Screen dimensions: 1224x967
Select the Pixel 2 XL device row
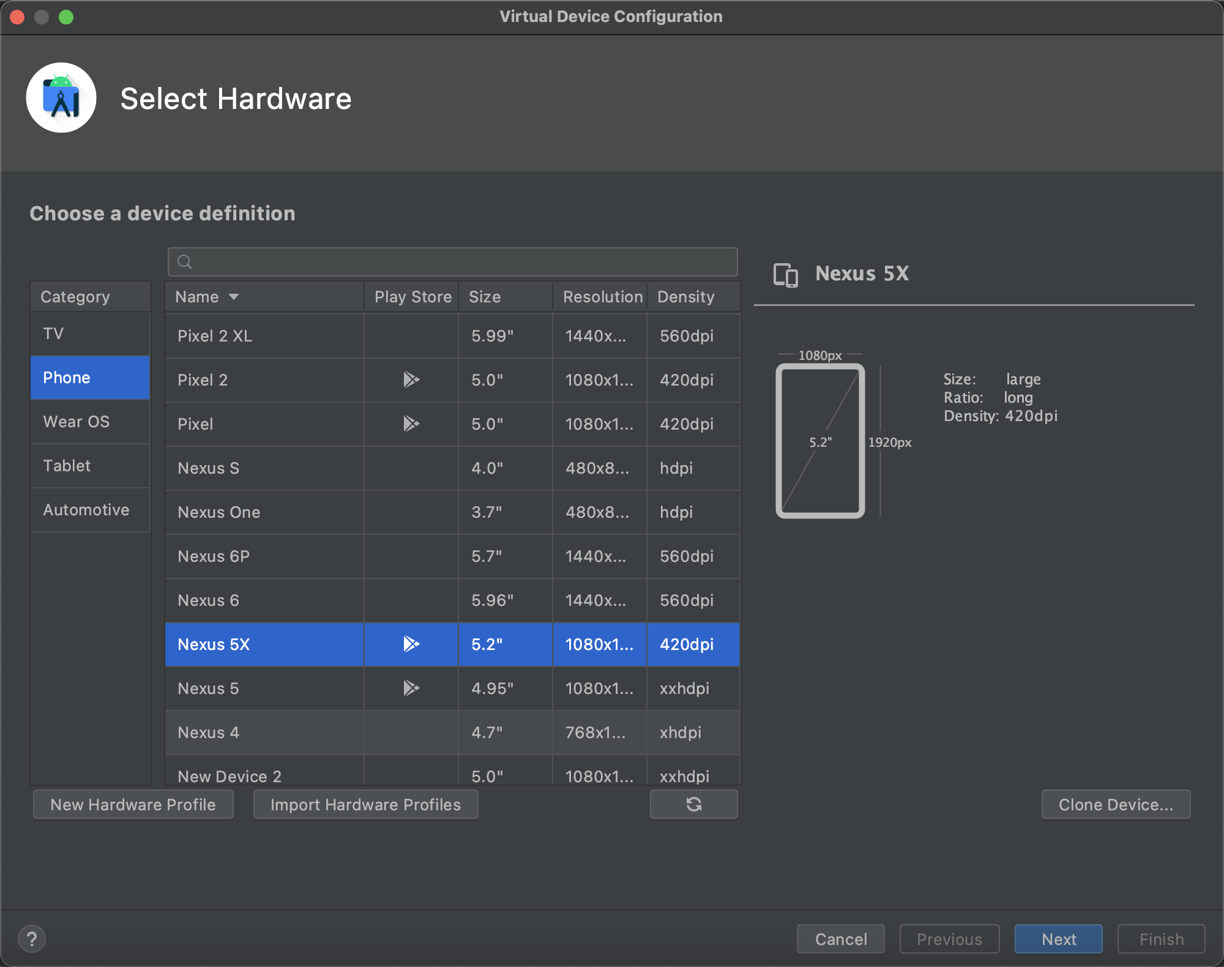tap(453, 335)
